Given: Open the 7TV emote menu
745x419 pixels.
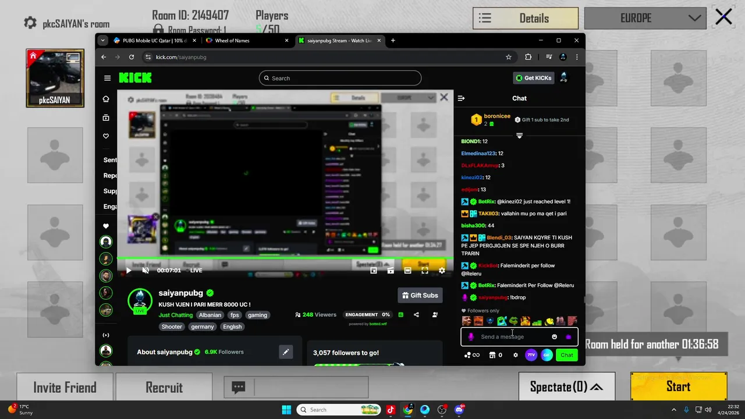Looking at the screenshot, I should coord(531,355).
